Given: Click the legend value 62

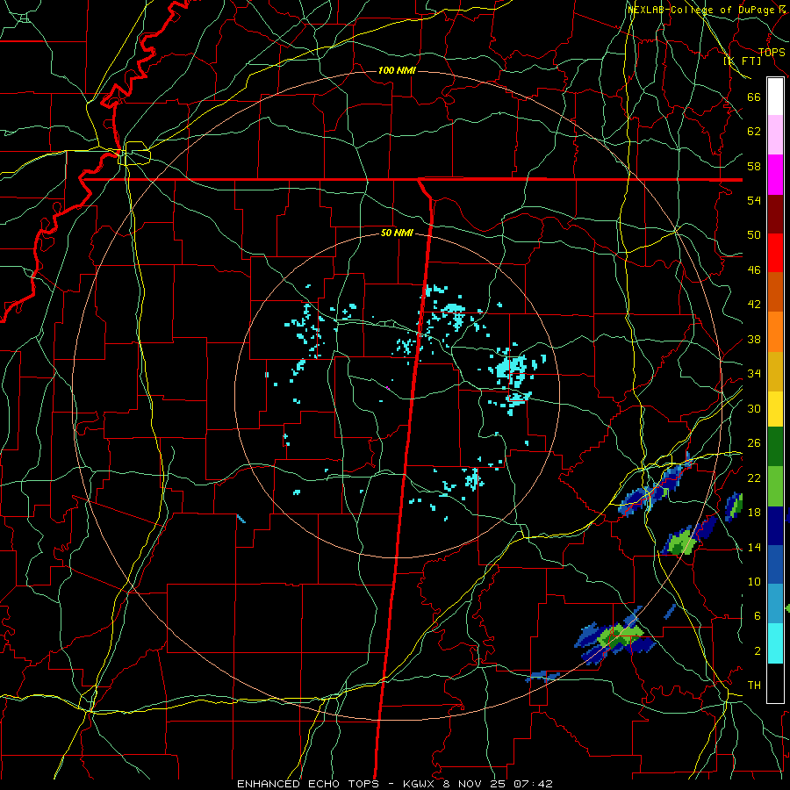Looking at the screenshot, I should pyautogui.click(x=754, y=132).
